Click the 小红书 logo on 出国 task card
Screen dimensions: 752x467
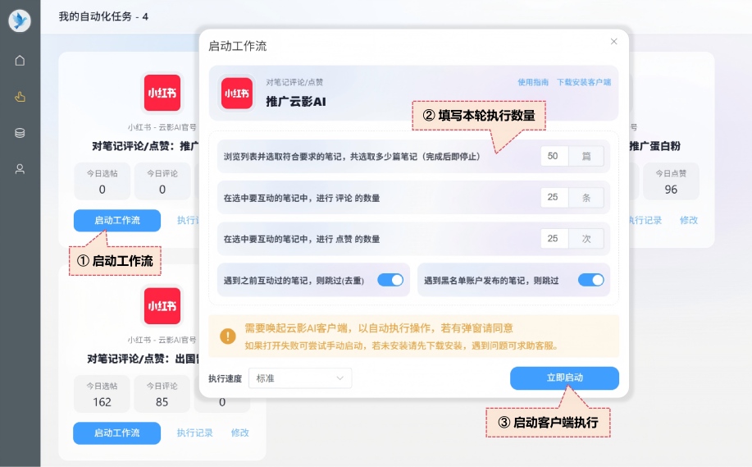coord(162,305)
